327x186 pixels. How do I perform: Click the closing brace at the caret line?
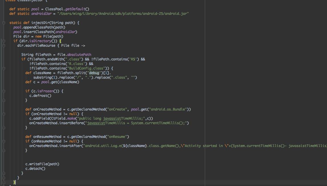[x=14, y=183]
